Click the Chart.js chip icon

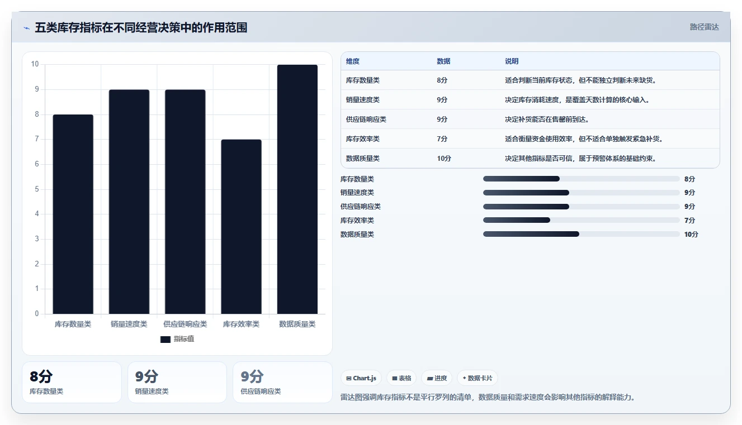[349, 379]
